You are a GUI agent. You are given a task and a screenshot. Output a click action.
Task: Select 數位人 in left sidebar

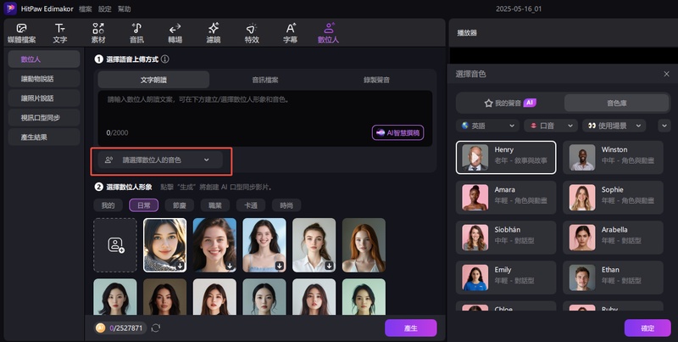44,59
